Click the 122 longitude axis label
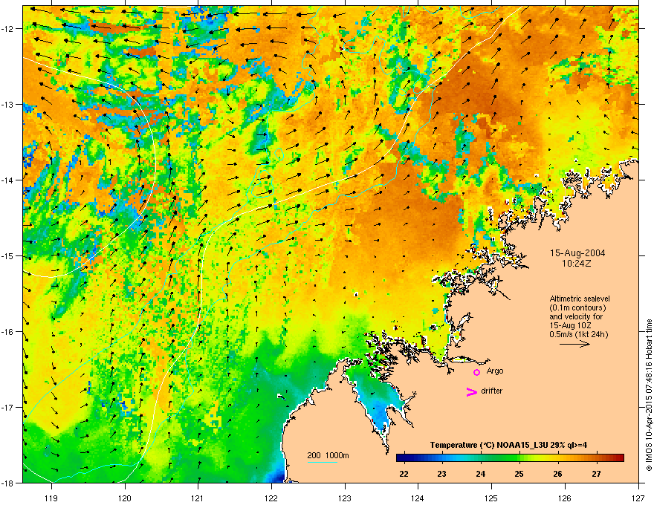Image resolution: width=654 pixels, height=505 pixels. tap(271, 498)
